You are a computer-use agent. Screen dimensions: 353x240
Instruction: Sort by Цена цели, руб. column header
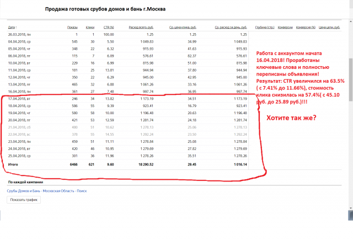329,27
